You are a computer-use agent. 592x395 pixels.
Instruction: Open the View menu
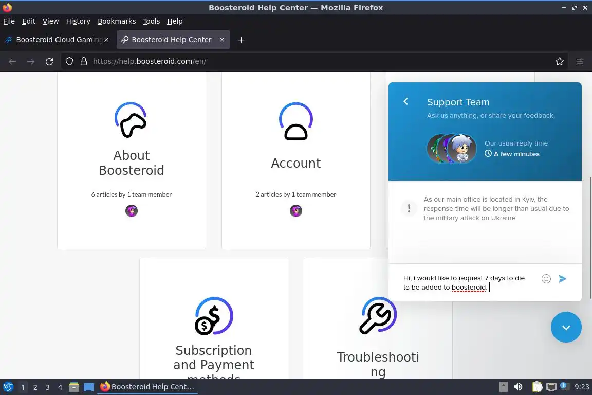pyautogui.click(x=50, y=21)
